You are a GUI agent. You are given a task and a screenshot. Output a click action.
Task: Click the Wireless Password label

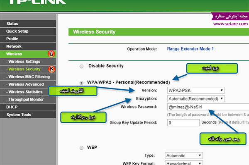click(139, 107)
